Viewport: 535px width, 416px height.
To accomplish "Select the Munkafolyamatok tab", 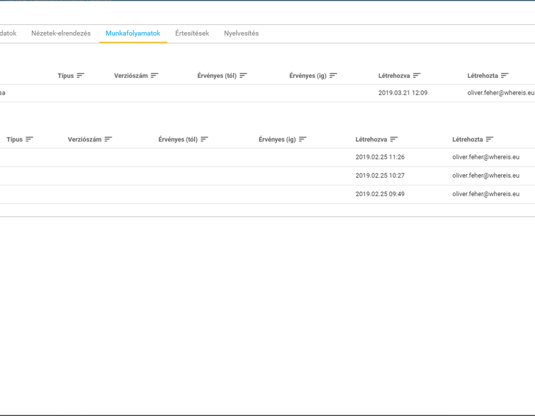I will (133, 33).
